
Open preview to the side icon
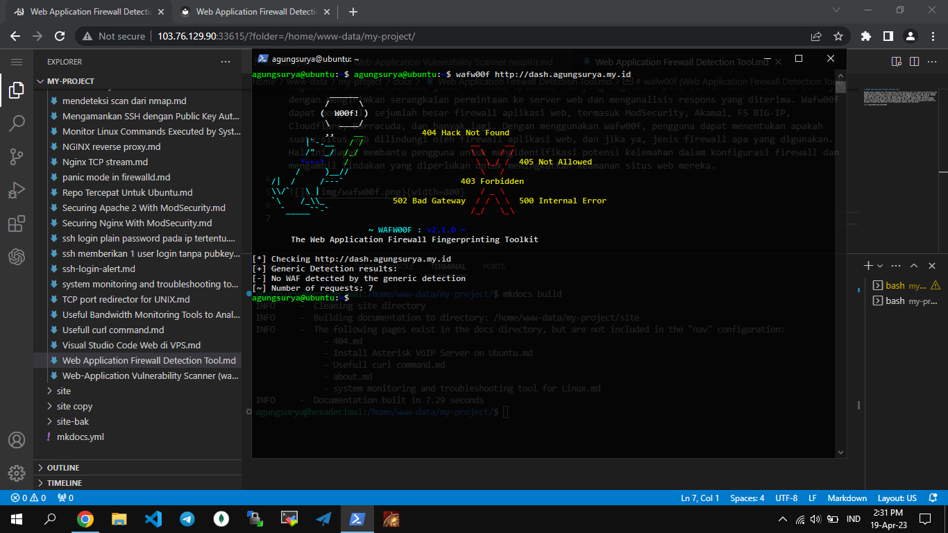pos(896,62)
